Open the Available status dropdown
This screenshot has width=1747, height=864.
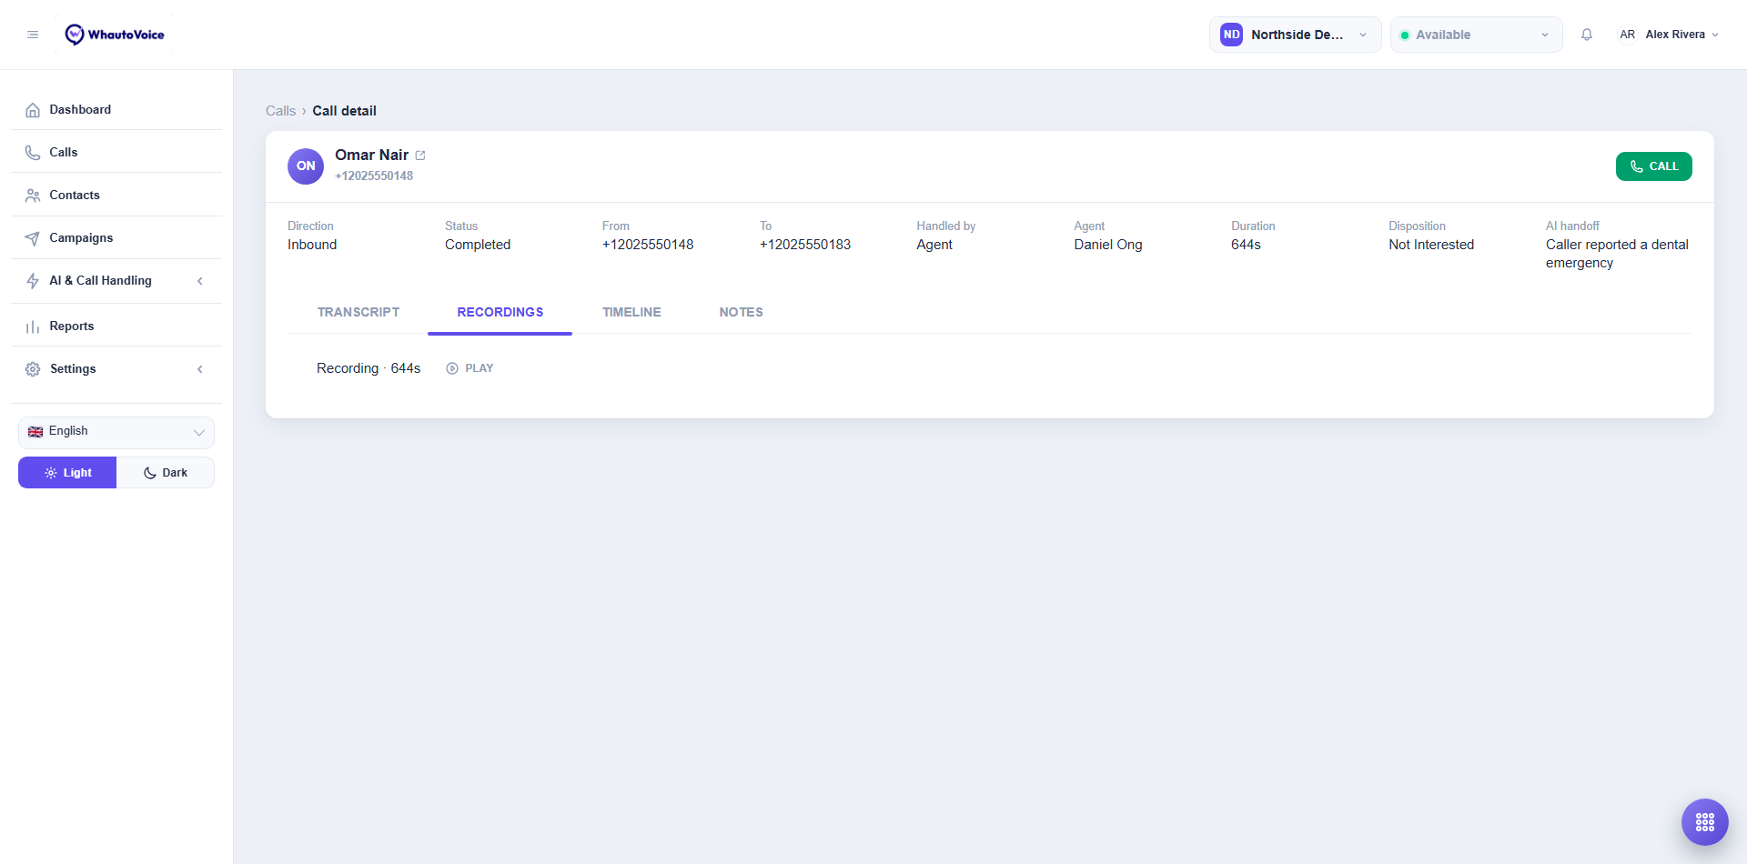1476,35
